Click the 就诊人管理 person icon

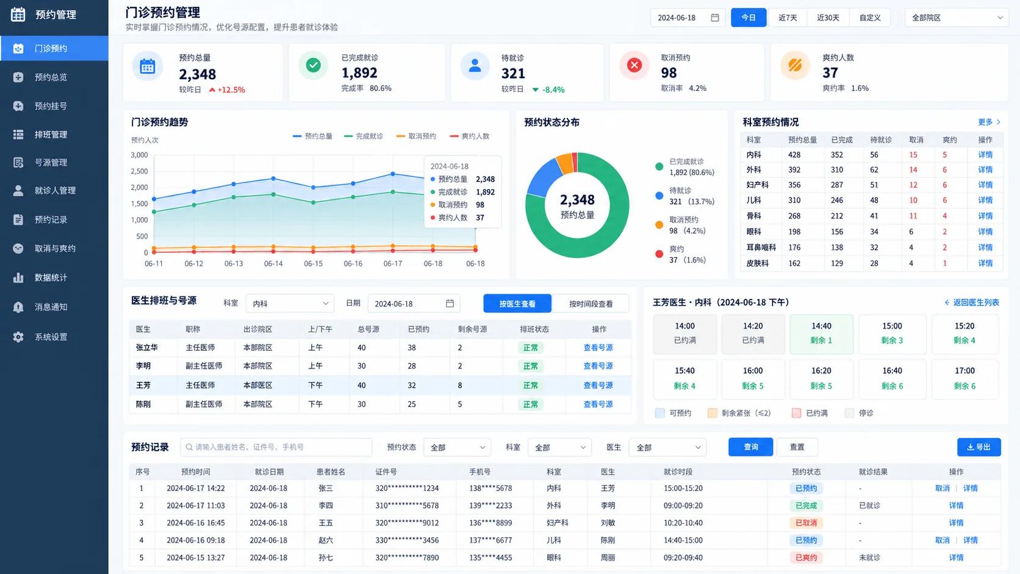click(x=18, y=190)
